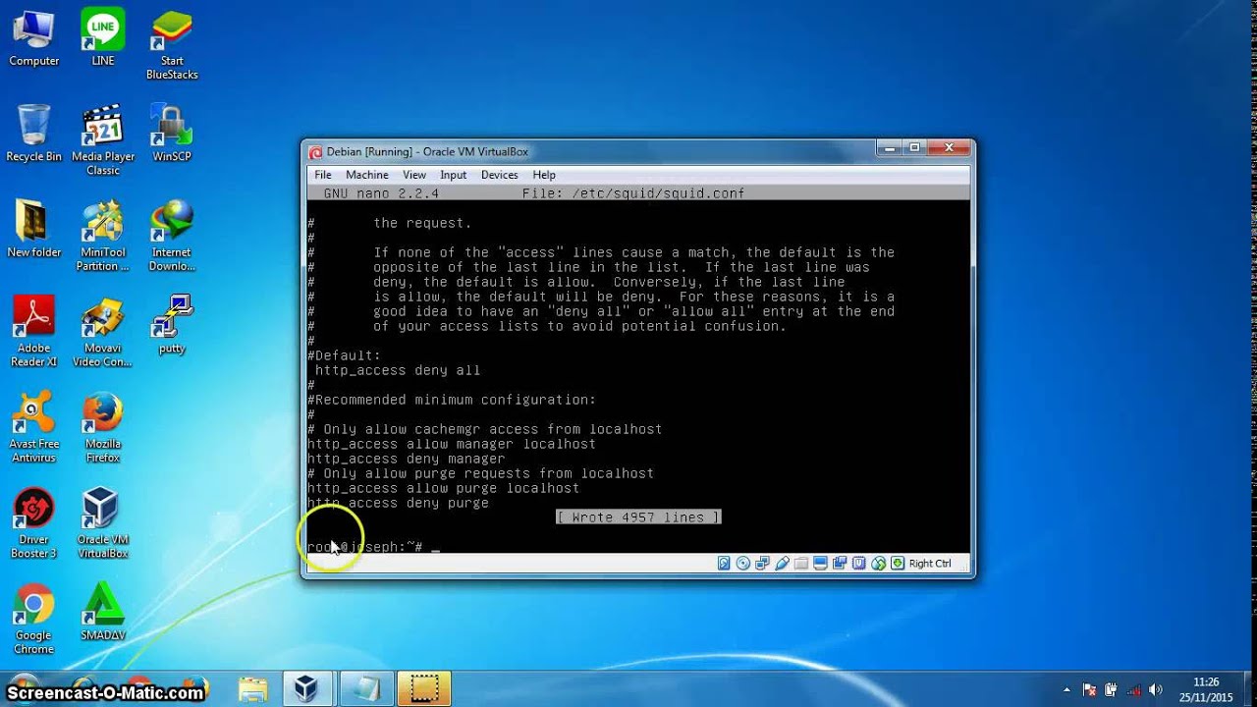Maximize the Debian VirtualBox window
The height and width of the screenshot is (707, 1257).
pos(914,148)
